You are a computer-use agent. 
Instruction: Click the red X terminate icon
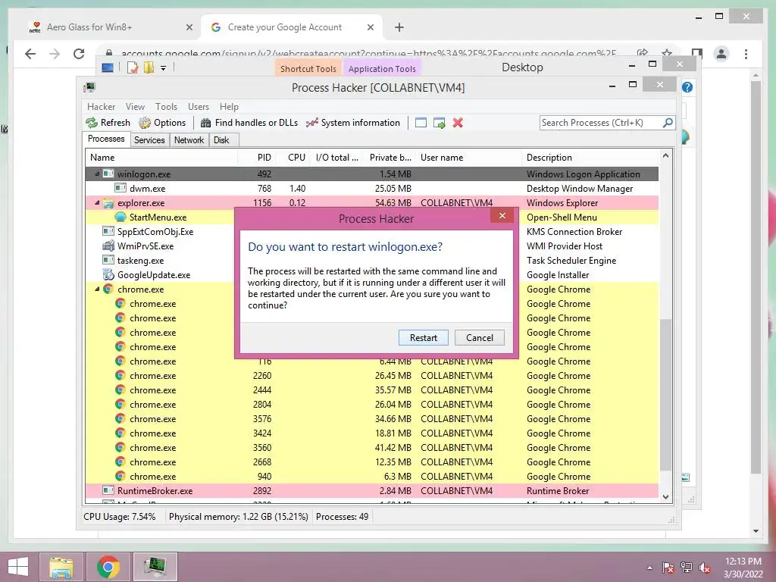point(458,123)
